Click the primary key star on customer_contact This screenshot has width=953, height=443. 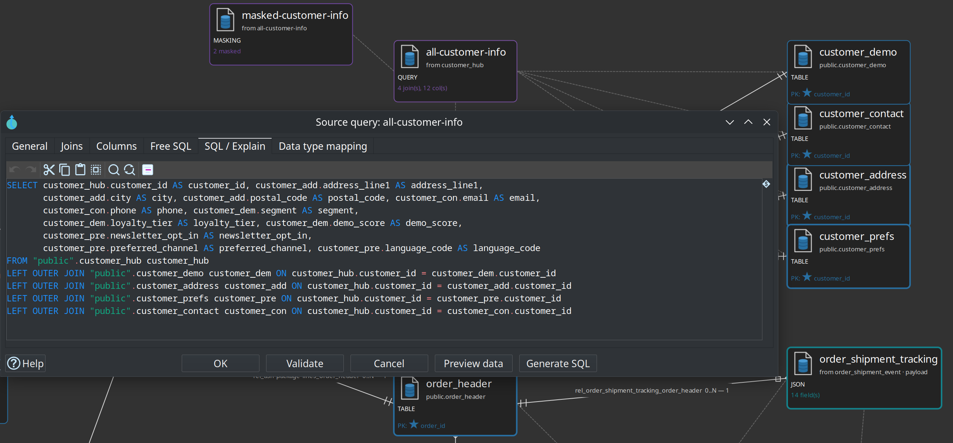point(807,154)
